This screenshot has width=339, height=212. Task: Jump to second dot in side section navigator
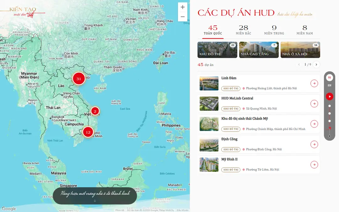tap(330, 114)
